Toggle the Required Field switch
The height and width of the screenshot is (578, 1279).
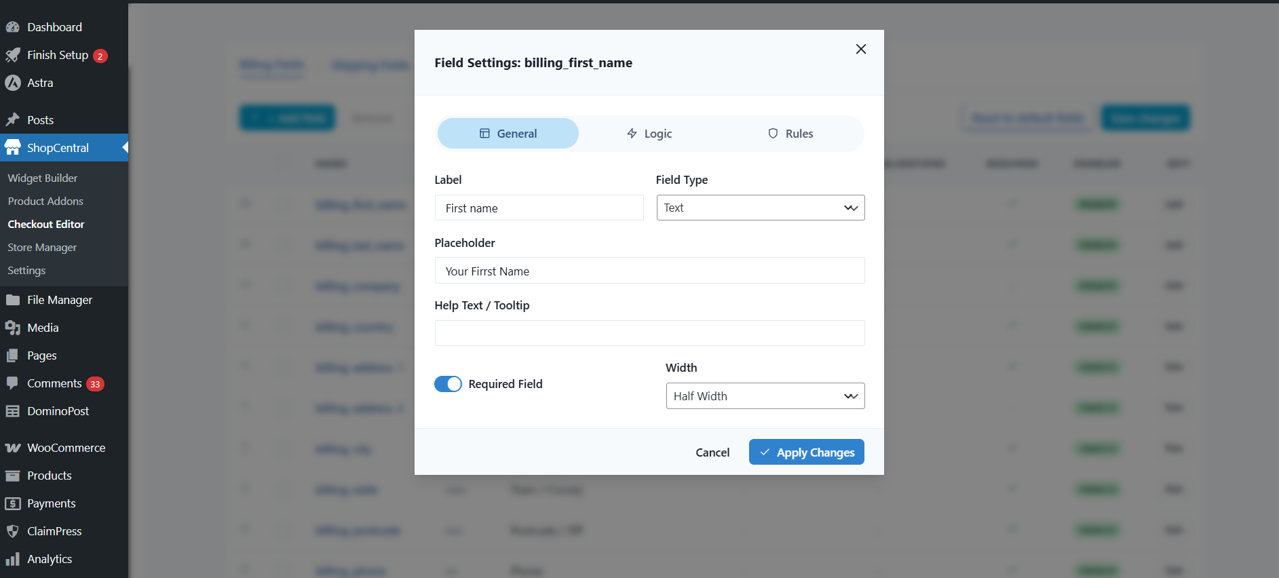(x=448, y=384)
